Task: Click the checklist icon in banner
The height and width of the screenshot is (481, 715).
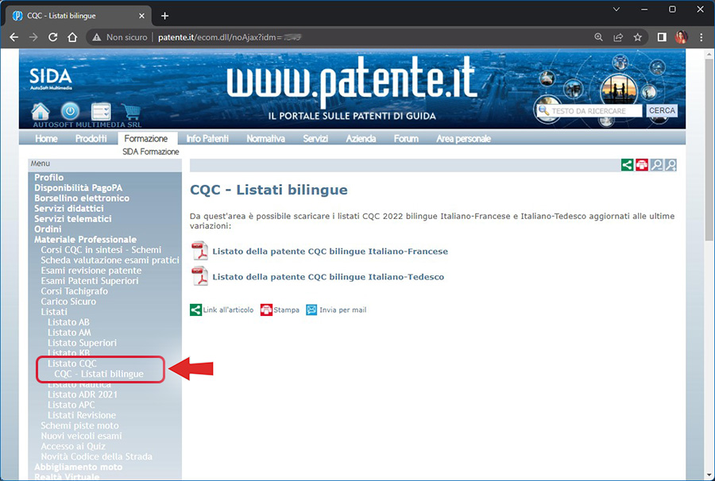Action: (x=101, y=112)
